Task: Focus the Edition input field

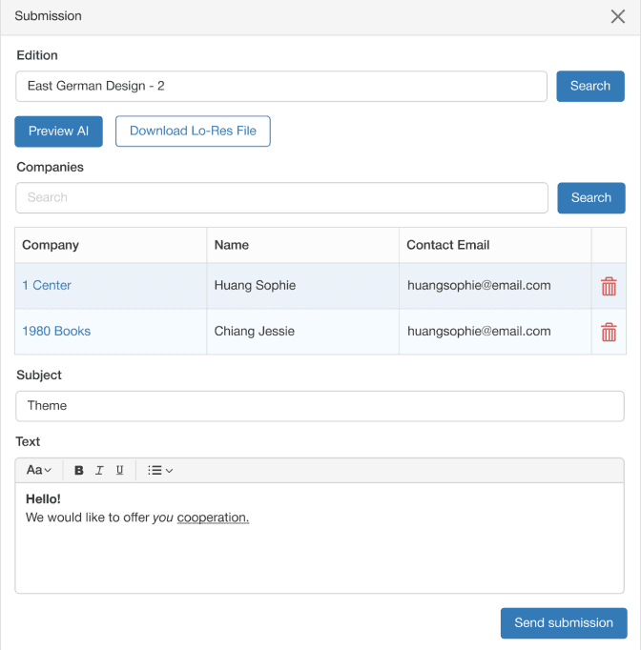Action: pos(281,86)
